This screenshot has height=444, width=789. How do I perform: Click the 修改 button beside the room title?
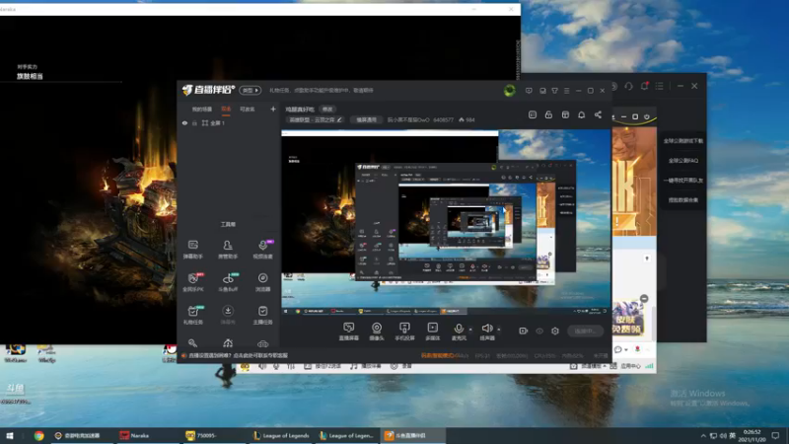tap(327, 110)
